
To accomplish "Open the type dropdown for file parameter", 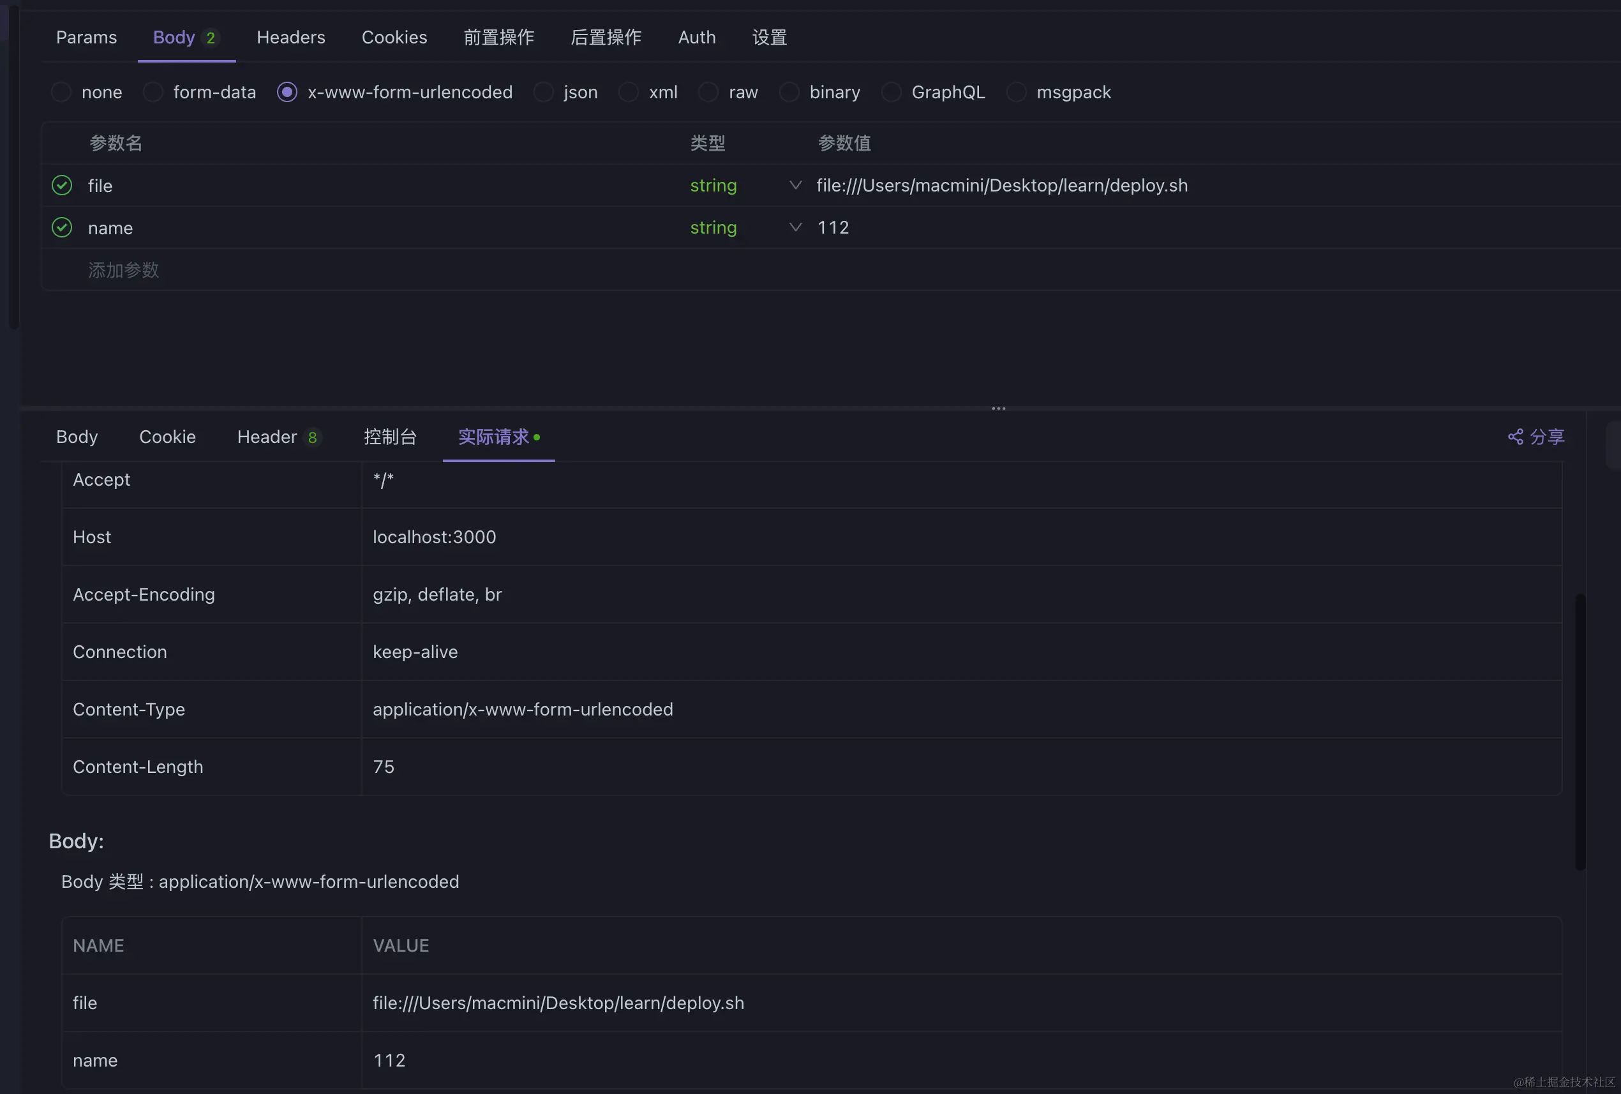I will pos(795,186).
